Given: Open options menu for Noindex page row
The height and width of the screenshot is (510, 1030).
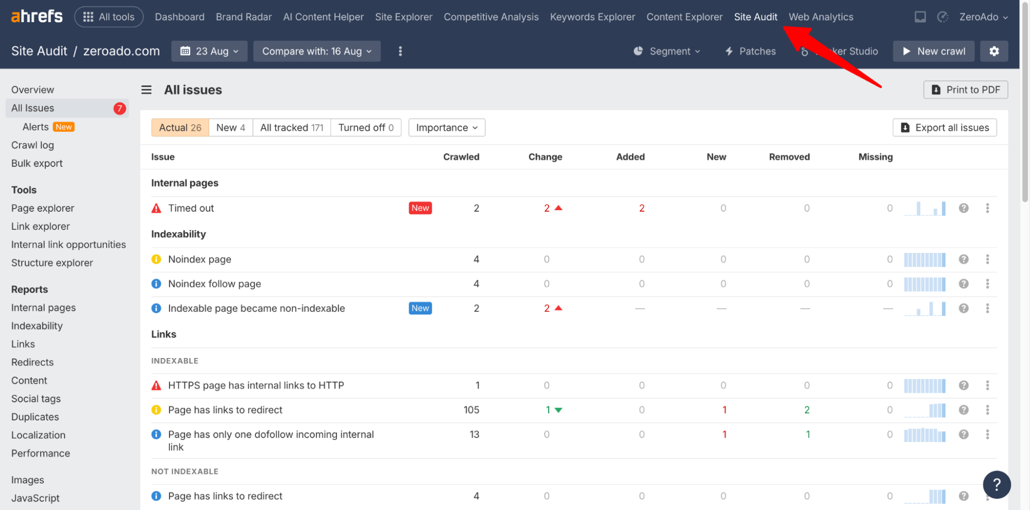Looking at the screenshot, I should coord(987,259).
